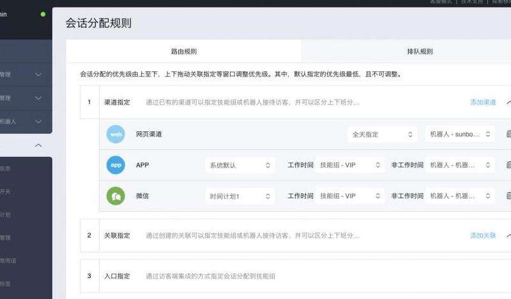Click the green WeChat channel icon

point(116,196)
